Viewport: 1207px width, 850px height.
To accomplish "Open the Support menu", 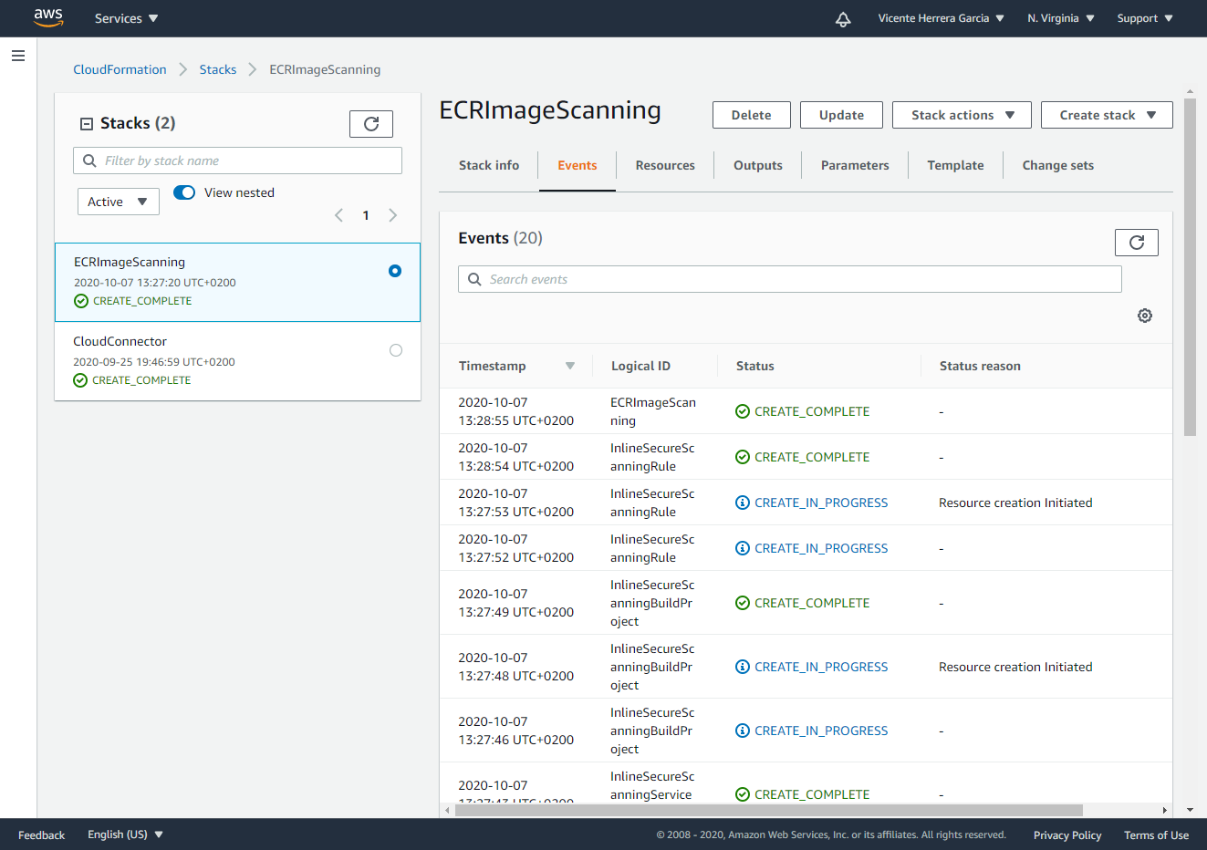I will pos(1145,18).
